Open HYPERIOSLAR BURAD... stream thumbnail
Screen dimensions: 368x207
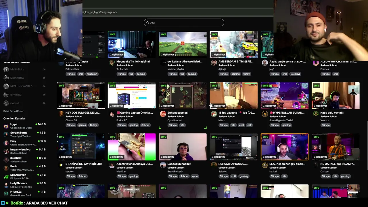click(x=285, y=96)
